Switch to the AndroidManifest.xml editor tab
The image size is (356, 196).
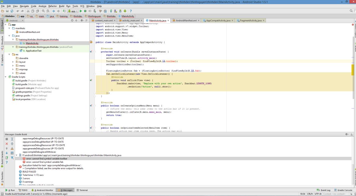click(186, 20)
